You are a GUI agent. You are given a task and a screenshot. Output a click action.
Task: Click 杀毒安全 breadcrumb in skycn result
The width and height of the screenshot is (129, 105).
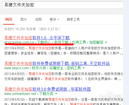pyautogui.click(x=56, y=68)
